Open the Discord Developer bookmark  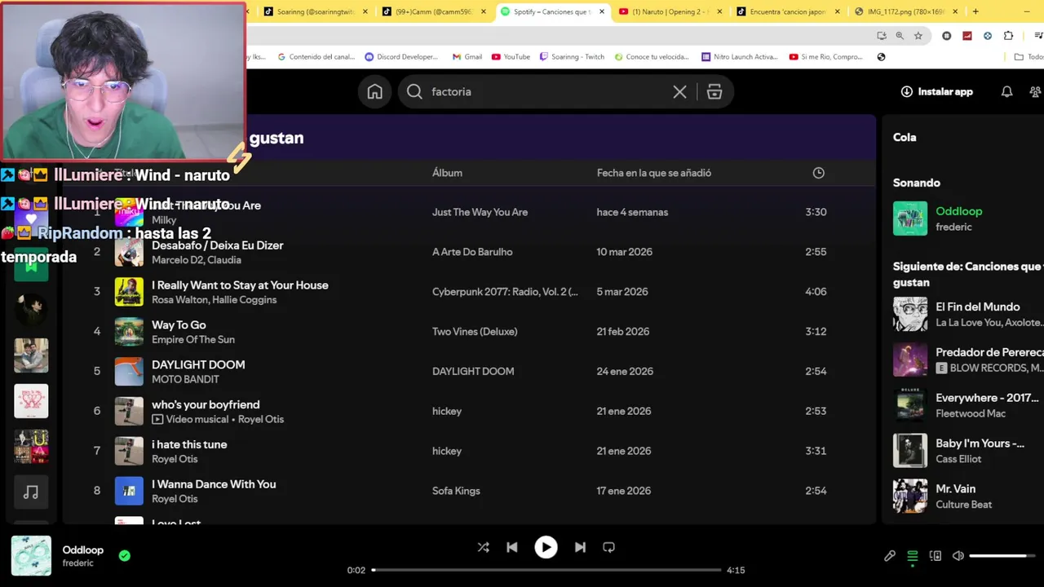click(401, 57)
